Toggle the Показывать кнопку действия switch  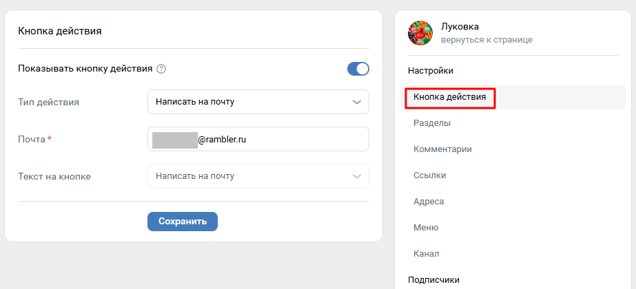(x=358, y=69)
